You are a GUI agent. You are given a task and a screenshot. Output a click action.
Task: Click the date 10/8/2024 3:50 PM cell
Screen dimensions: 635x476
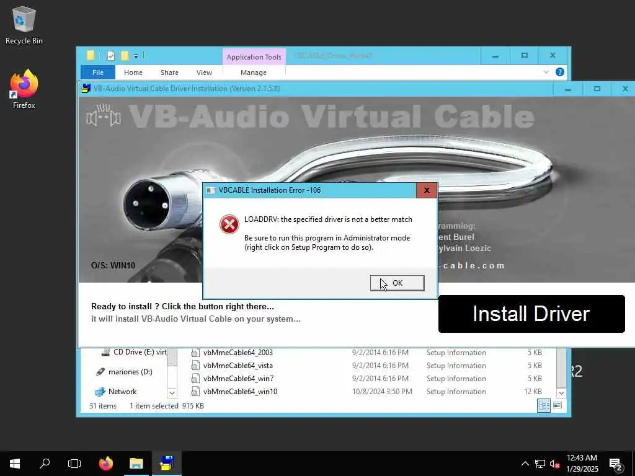(x=382, y=392)
